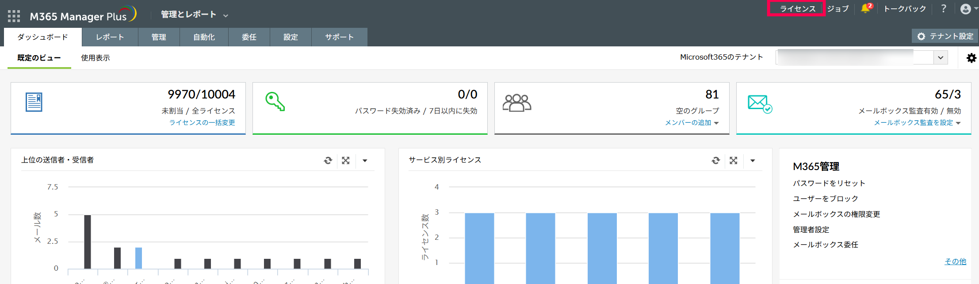This screenshot has width=979, height=284.
Task: Open the 自動化 tab
Action: (x=204, y=37)
